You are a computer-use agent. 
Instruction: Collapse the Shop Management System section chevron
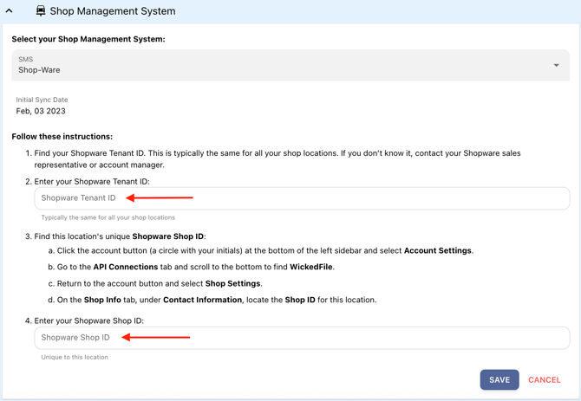(x=10, y=11)
